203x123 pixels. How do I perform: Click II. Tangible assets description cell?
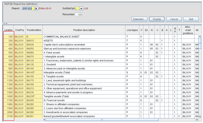(84, 77)
